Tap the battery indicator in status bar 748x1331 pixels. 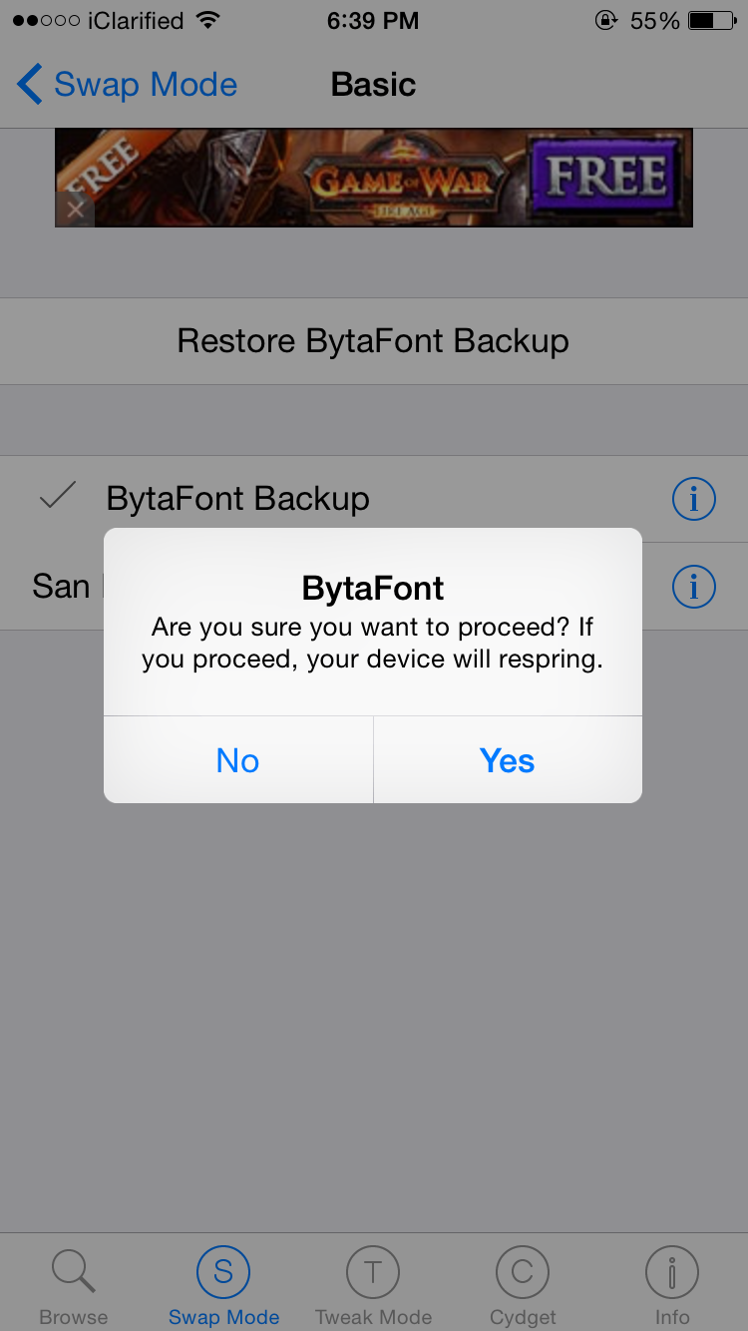coord(714,21)
